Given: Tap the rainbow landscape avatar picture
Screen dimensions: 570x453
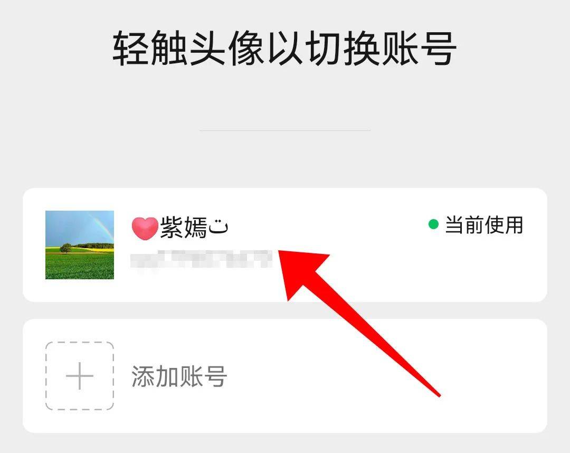Looking at the screenshot, I should pyautogui.click(x=80, y=245).
